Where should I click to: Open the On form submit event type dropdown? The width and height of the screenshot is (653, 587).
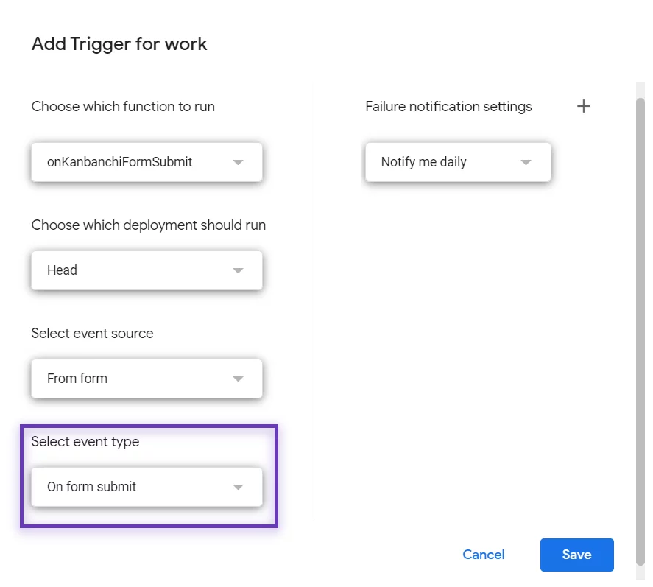point(147,487)
